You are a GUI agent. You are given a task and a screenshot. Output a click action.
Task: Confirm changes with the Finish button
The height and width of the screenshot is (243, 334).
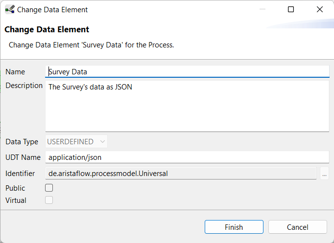click(x=234, y=227)
